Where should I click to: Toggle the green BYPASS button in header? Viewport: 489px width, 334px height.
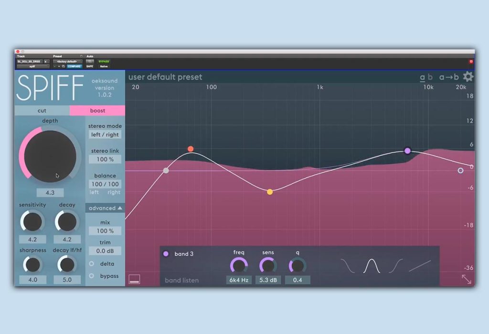click(x=104, y=62)
